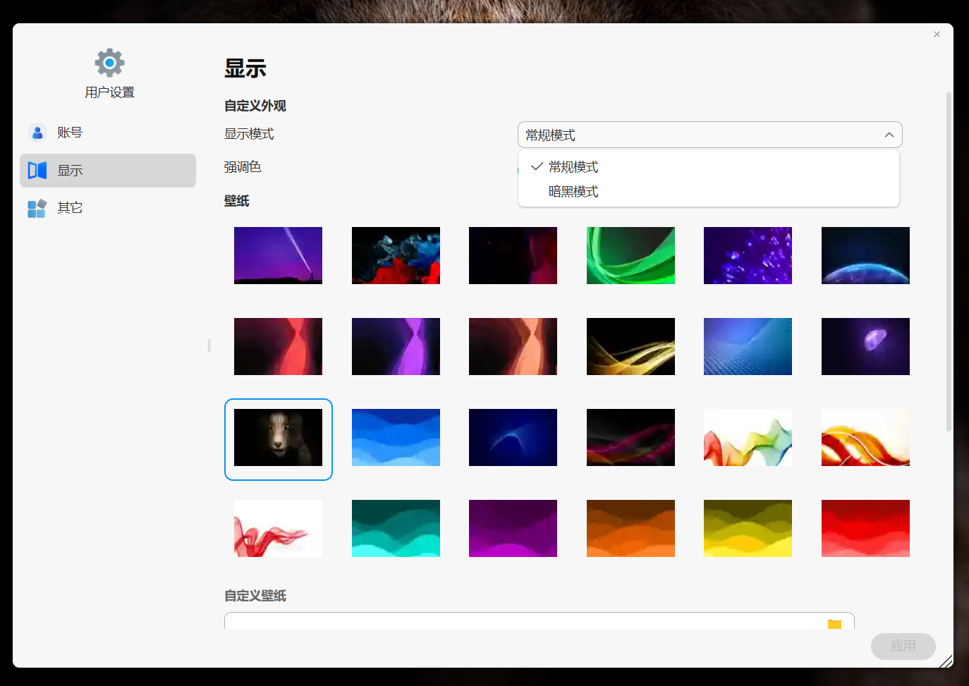Choose 暗黑模式 dark mode option
Viewport: 969px width, 686px height.
tap(709, 192)
